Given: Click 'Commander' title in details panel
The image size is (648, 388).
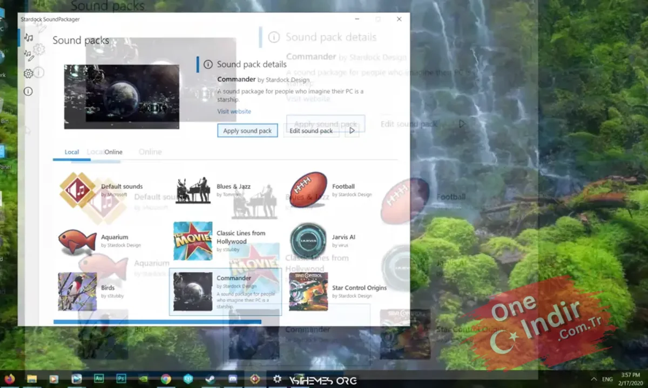Looking at the screenshot, I should [237, 79].
